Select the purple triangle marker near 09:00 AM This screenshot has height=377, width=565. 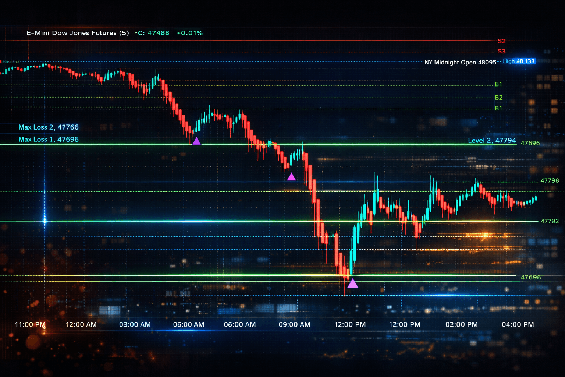292,177
